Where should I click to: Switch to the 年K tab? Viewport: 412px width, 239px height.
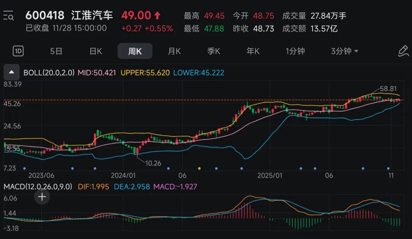tap(253, 51)
